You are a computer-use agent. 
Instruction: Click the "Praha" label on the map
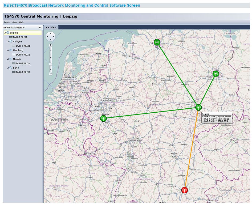[233, 140]
